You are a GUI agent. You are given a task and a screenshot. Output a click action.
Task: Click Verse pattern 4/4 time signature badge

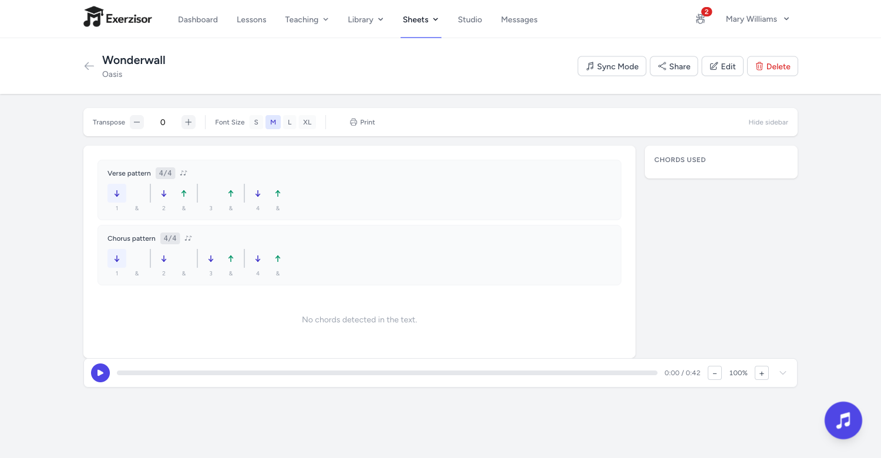[x=166, y=173]
